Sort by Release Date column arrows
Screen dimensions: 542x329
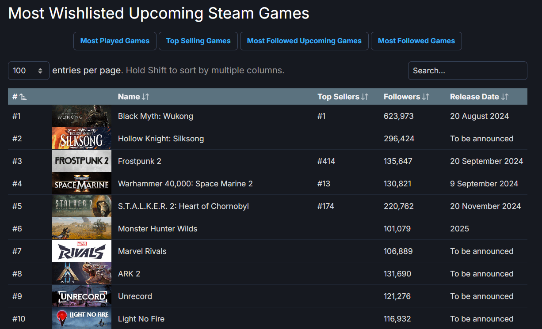(505, 97)
